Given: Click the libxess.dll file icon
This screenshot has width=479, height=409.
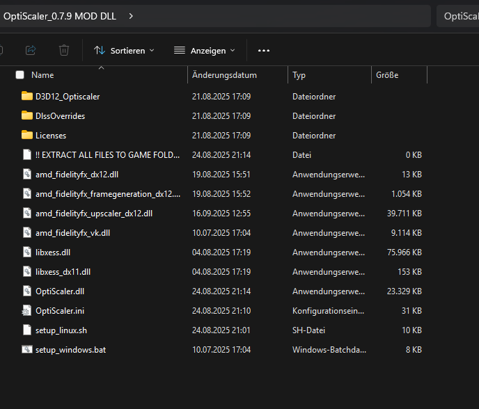Looking at the screenshot, I should coord(27,252).
